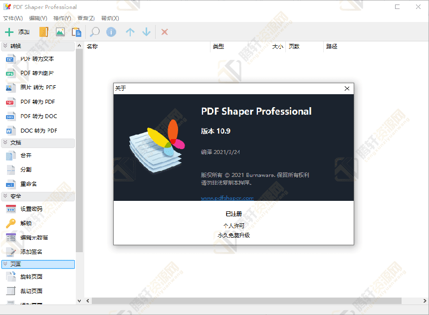
Task: Collapse the 安全 section header
Action: tap(38, 196)
